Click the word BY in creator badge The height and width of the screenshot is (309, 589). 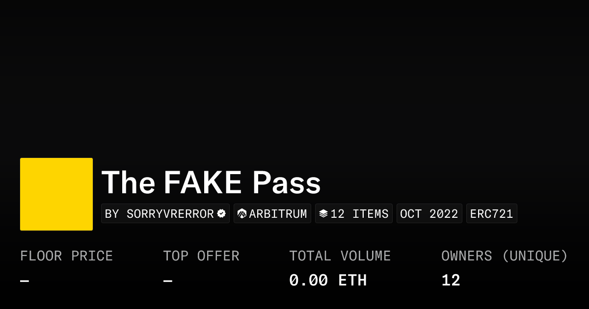click(112, 214)
